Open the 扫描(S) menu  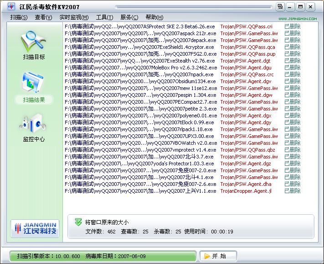pos(19,17)
